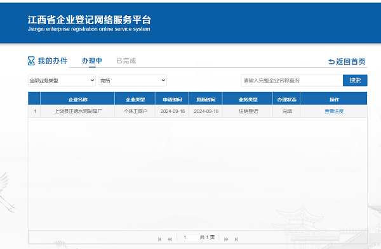Open the 全部业务类型 dropdown

click(x=62, y=80)
